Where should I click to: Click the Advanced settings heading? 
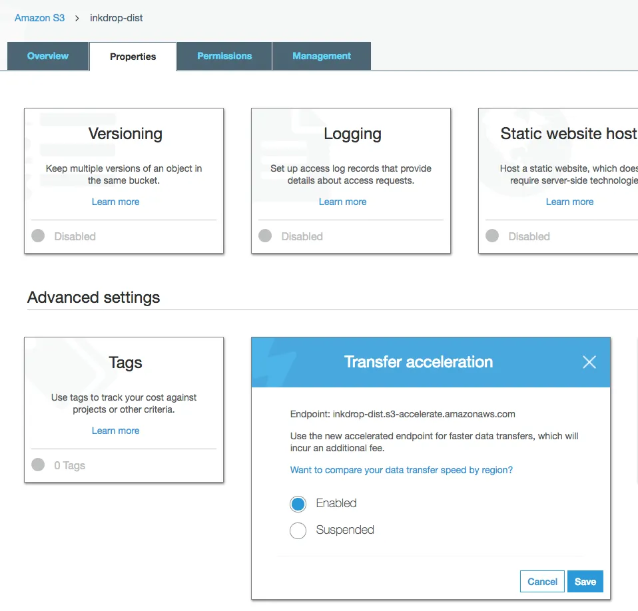click(94, 298)
